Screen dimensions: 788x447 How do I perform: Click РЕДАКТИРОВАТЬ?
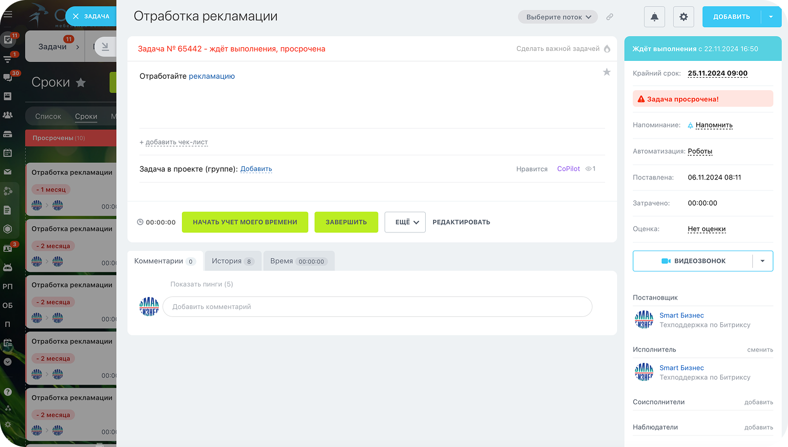coord(461,222)
